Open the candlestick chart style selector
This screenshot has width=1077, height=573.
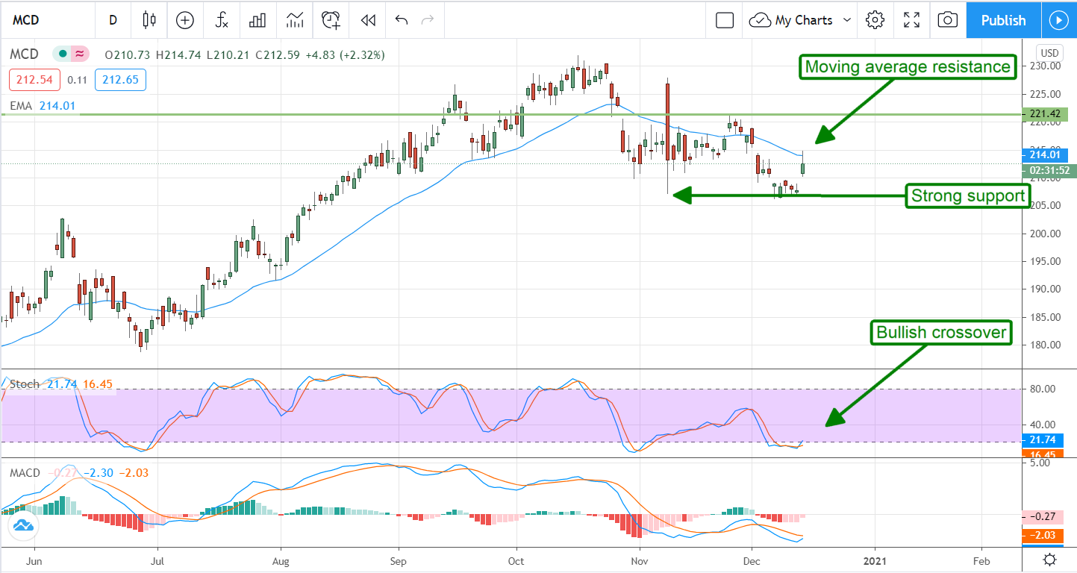pos(149,20)
